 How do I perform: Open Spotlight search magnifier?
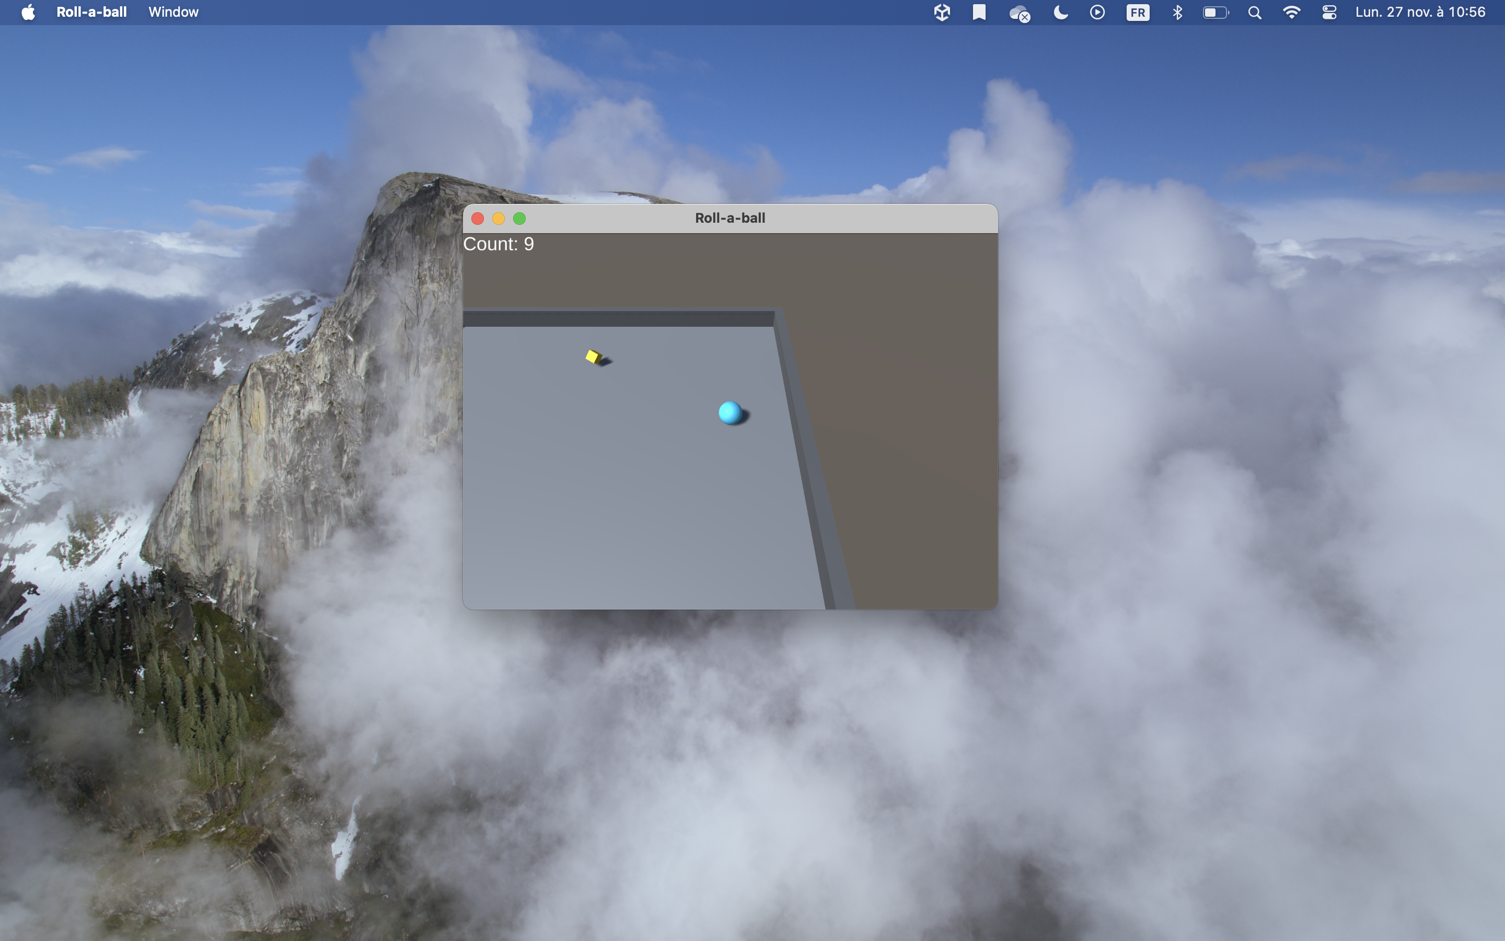tap(1255, 13)
